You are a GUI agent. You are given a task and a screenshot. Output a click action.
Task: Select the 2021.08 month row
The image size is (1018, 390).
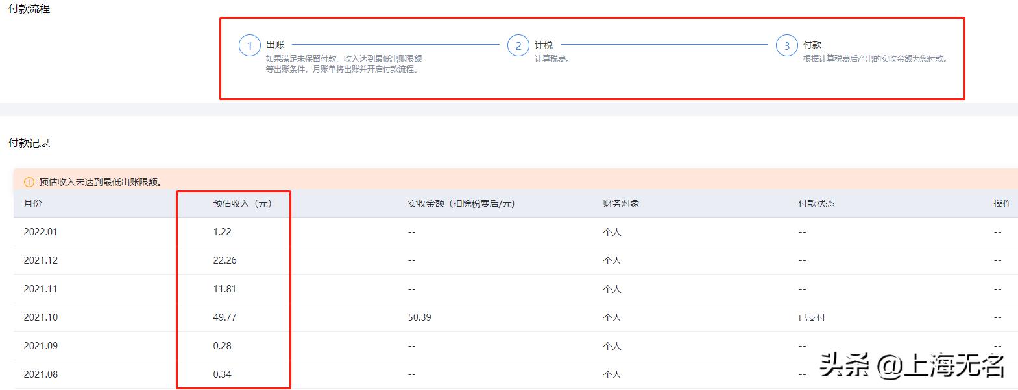point(516,374)
